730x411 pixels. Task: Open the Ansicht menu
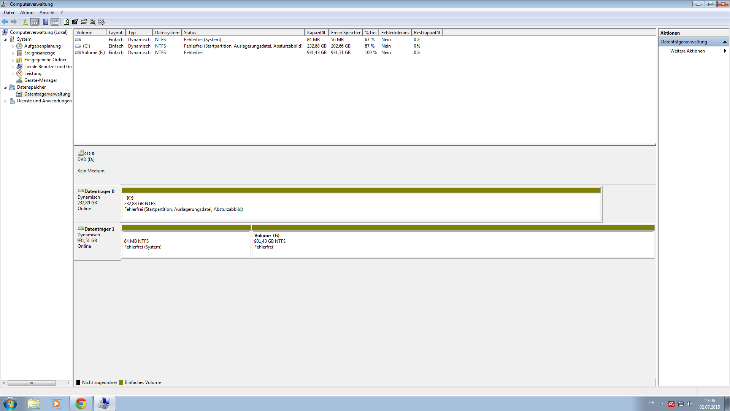47,13
